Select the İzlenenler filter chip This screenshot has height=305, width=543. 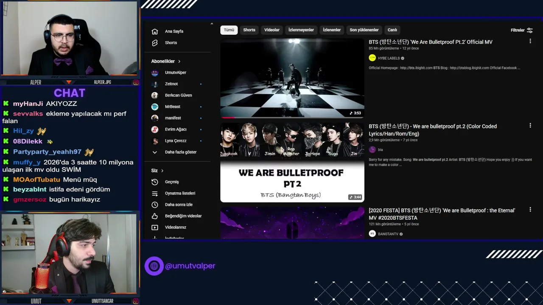point(332,30)
